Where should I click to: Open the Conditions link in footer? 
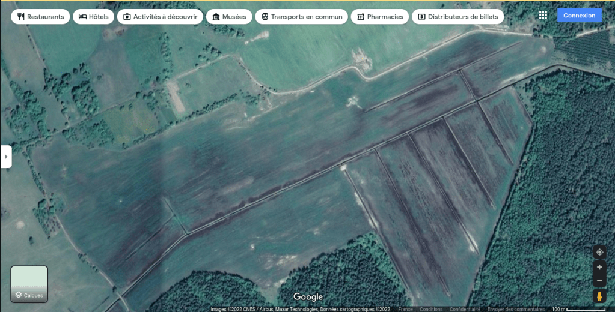[431, 309]
